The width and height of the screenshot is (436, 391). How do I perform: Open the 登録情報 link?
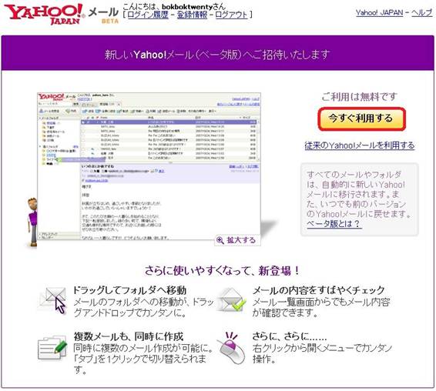coord(192,15)
